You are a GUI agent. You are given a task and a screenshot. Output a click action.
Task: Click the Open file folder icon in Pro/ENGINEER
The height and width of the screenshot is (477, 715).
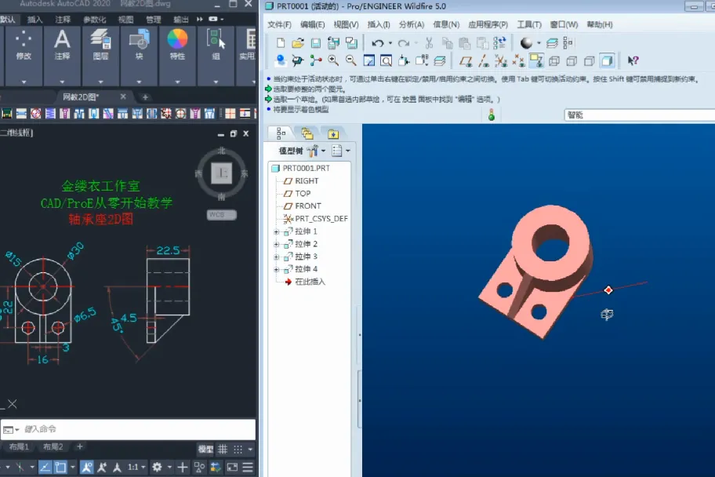(x=298, y=43)
